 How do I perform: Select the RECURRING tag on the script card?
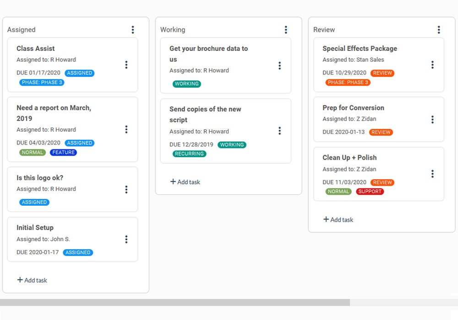(x=190, y=154)
